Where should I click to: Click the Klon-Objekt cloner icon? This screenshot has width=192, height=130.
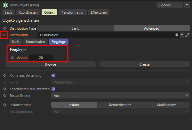(5, 5)
